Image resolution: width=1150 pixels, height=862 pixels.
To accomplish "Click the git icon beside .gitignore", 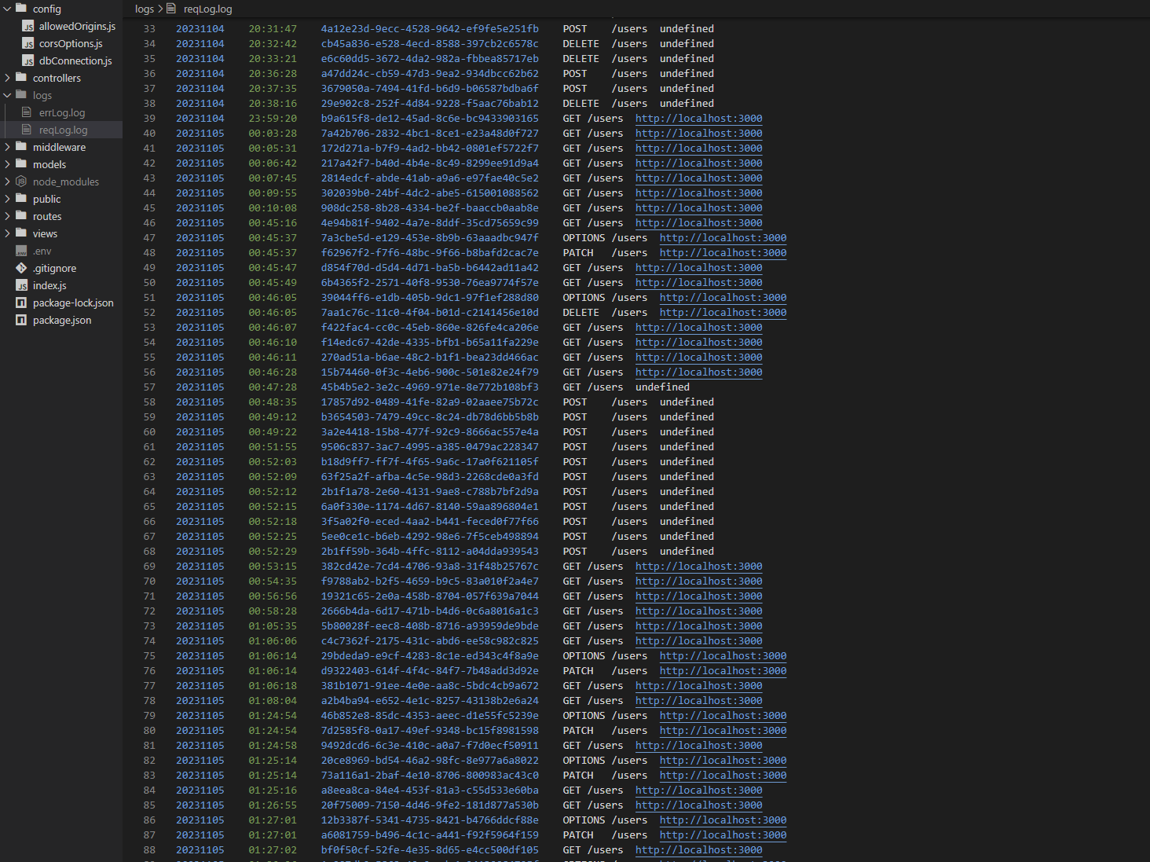I will pyautogui.click(x=21, y=268).
